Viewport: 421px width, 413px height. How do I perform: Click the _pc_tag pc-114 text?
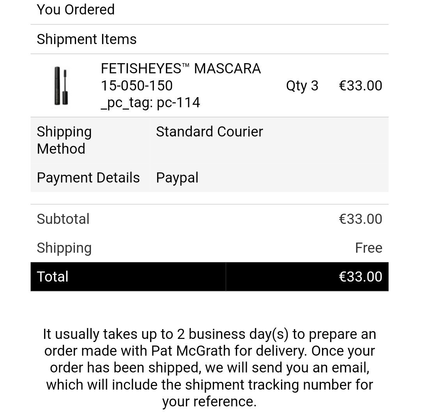point(150,103)
